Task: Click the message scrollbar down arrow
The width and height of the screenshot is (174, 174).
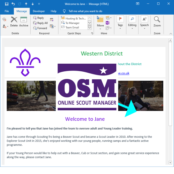Action: coord(170,163)
